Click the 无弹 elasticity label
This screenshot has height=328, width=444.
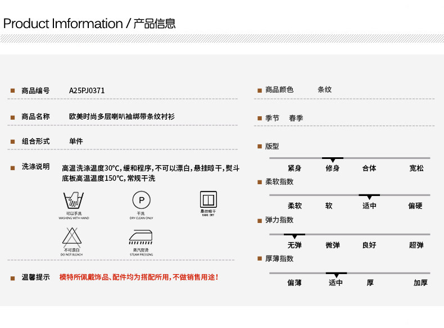(295, 245)
